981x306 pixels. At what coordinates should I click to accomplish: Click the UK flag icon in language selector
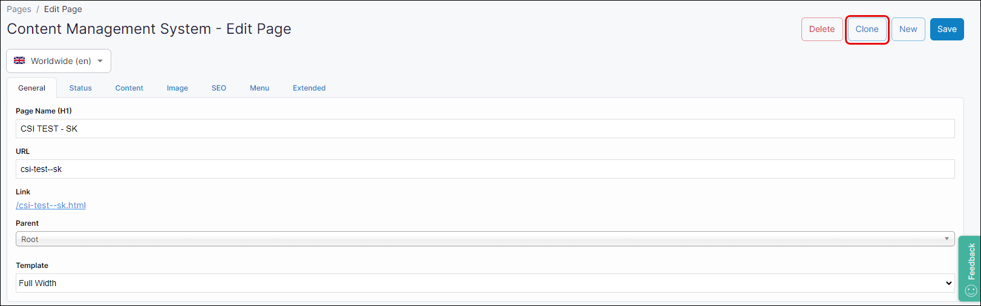tap(19, 60)
